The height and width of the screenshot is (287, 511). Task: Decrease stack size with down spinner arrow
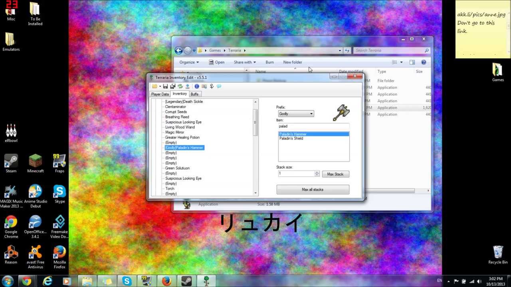[317, 175]
